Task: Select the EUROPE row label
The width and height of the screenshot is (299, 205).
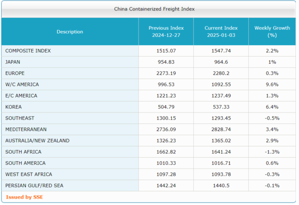Action: tap(15, 73)
